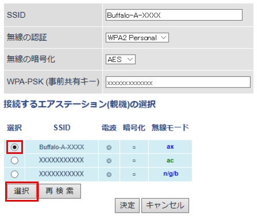Click the encryption indicator in n/g/b row
The width and height of the screenshot is (257, 220).
click(x=134, y=175)
